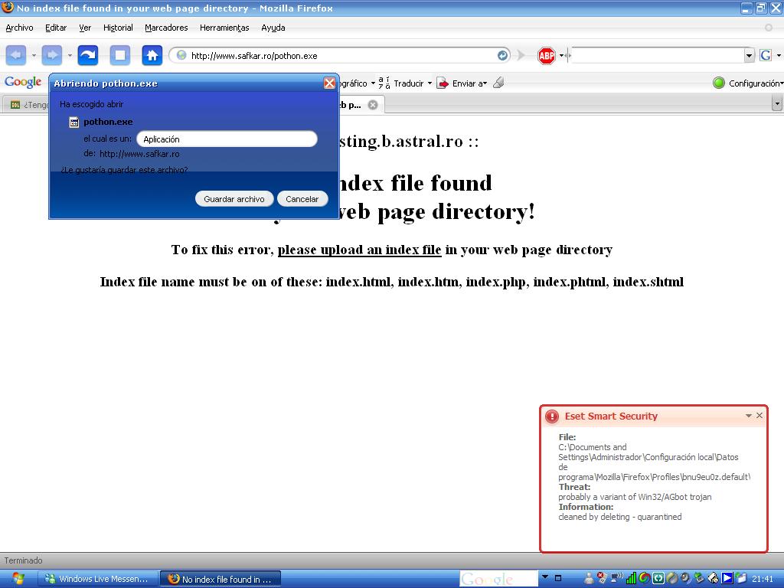This screenshot has width=784, height=588.
Task: Click the network wireless tray icon
Action: tap(617, 578)
